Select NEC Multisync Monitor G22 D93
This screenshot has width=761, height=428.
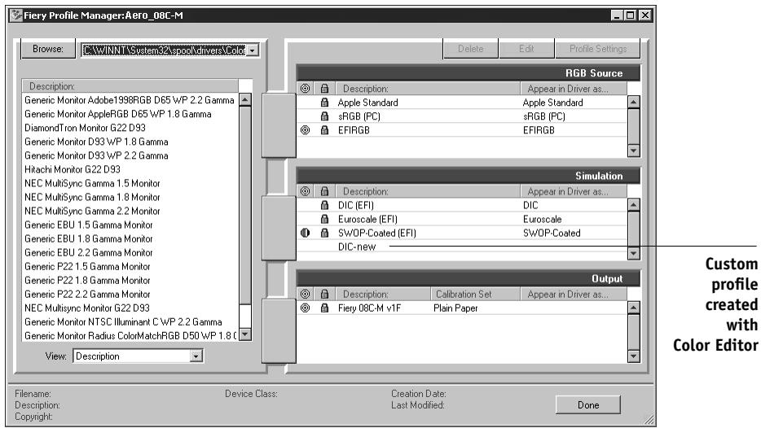pos(87,308)
